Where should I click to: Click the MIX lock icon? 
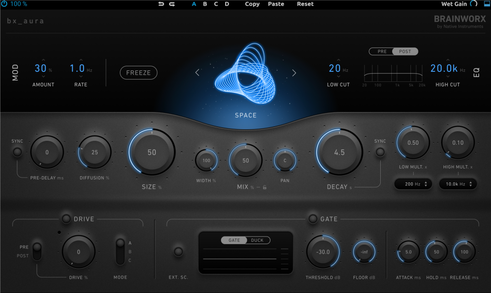264,187
